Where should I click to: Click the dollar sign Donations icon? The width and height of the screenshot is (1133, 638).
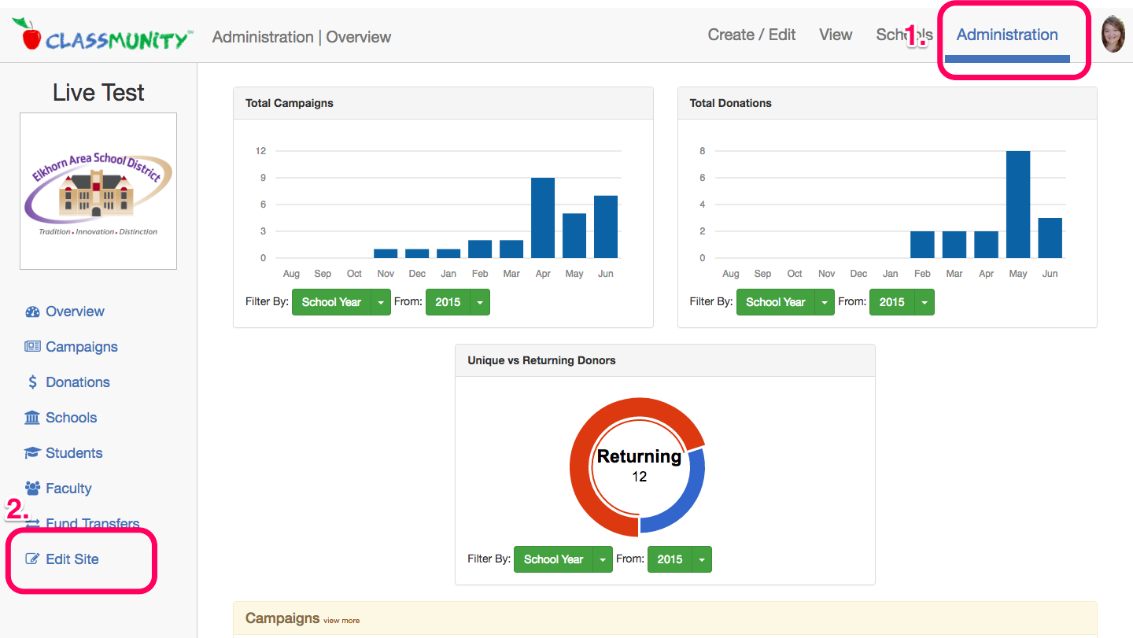point(32,382)
